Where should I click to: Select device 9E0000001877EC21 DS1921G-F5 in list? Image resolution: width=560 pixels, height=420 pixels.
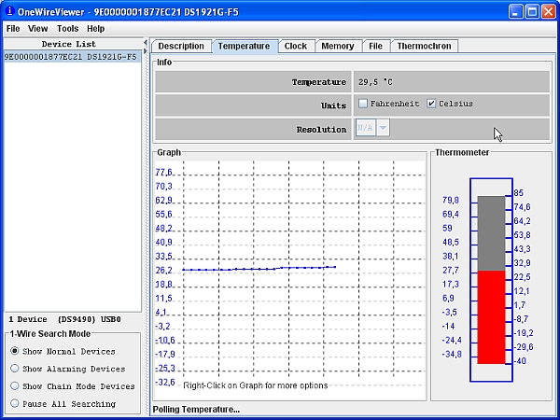pyautogui.click(x=73, y=57)
